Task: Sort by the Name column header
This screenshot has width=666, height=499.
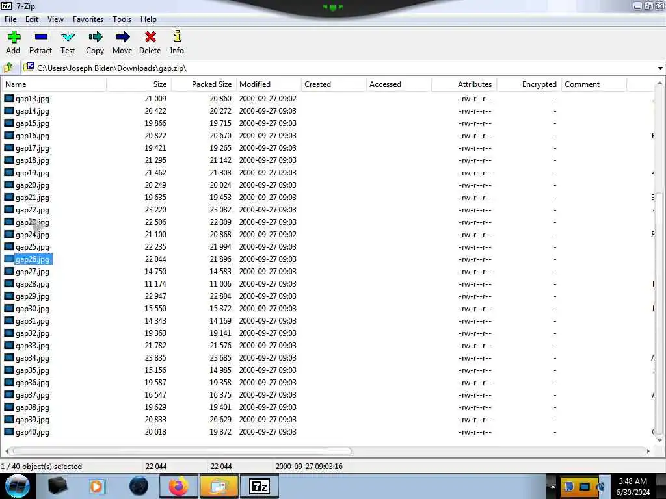Action: 54,84
